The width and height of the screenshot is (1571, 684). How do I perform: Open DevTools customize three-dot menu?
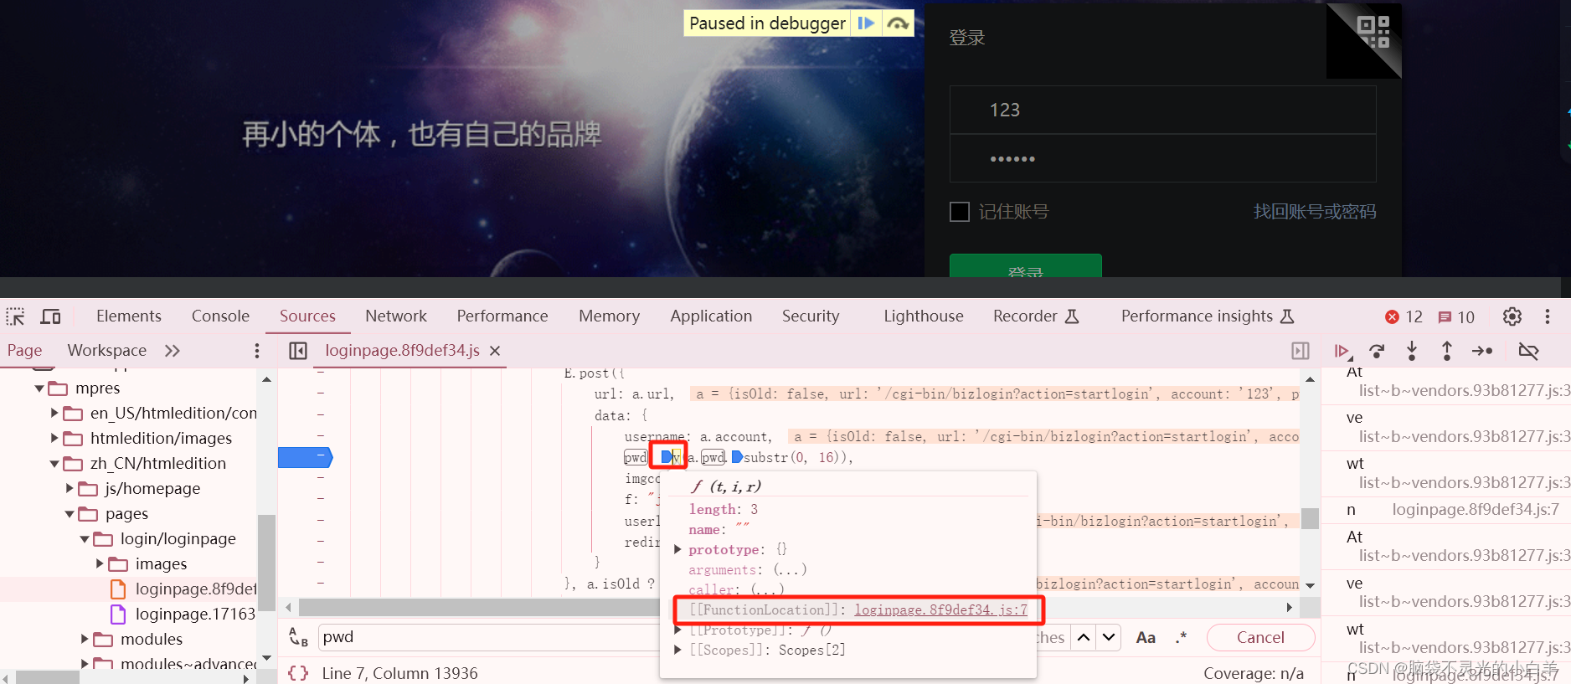(1548, 316)
